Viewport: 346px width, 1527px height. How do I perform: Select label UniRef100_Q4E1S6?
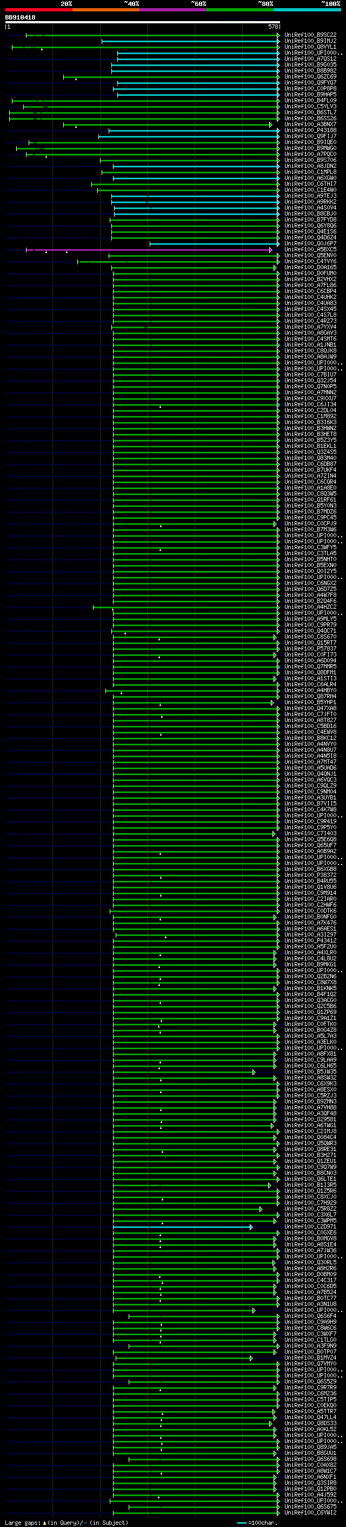[x=310, y=232]
